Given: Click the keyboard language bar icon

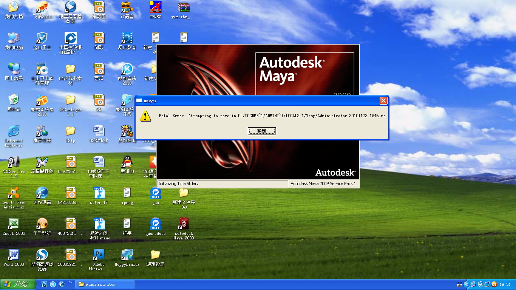Looking at the screenshot, I should point(459,284).
